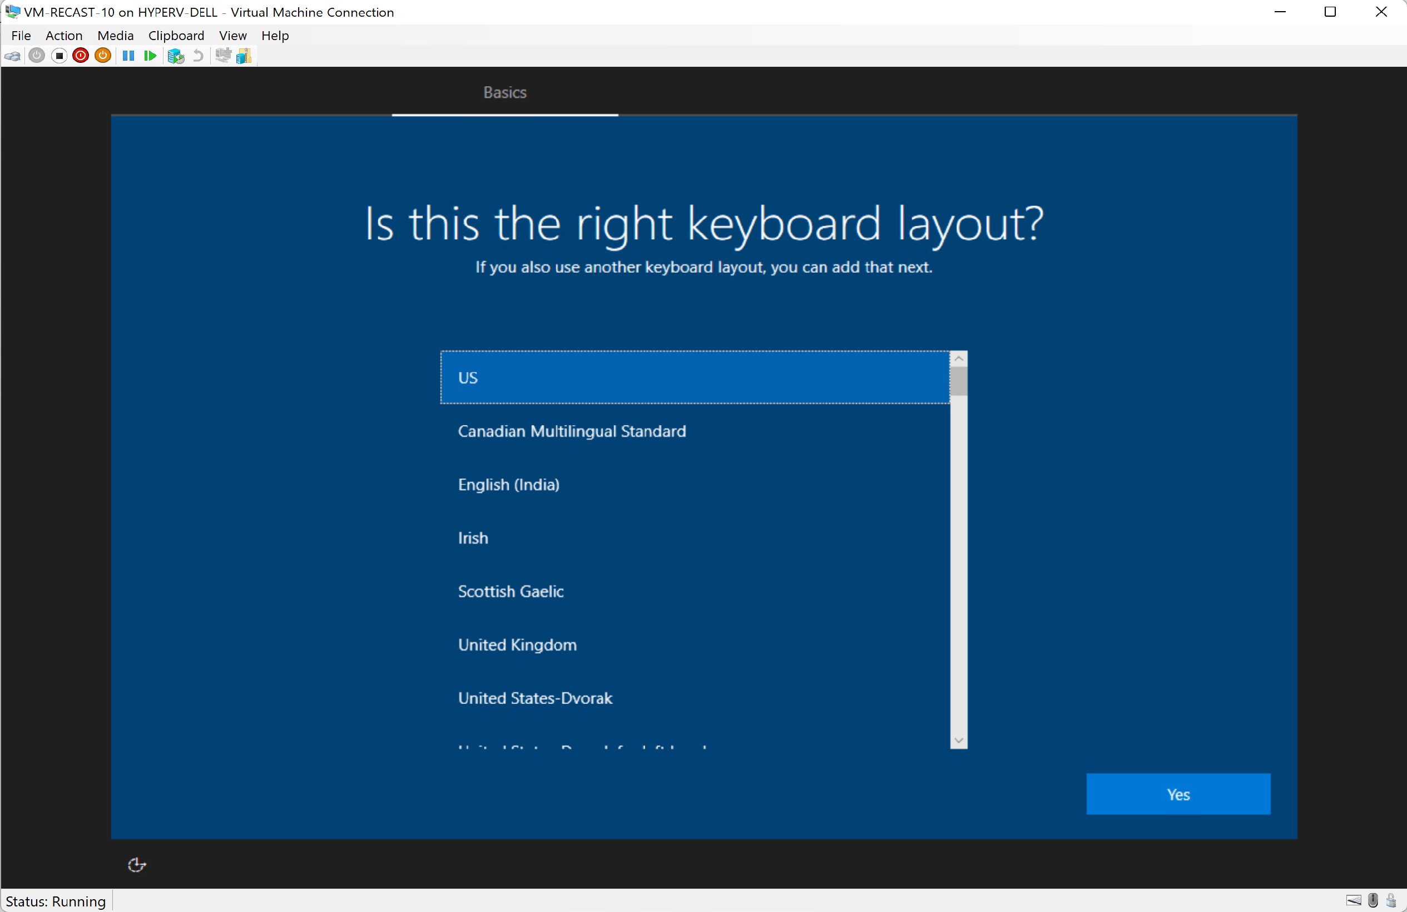Click the scrollbar down arrow in the layout list
Screen dimensions: 1407x912
[x=958, y=741]
